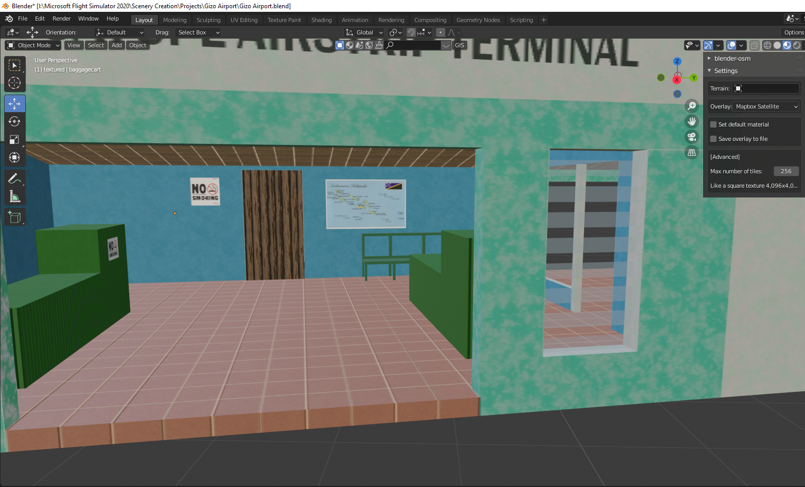805x487 pixels.
Task: Click the editor type icon in tool header
Action: 12,32
